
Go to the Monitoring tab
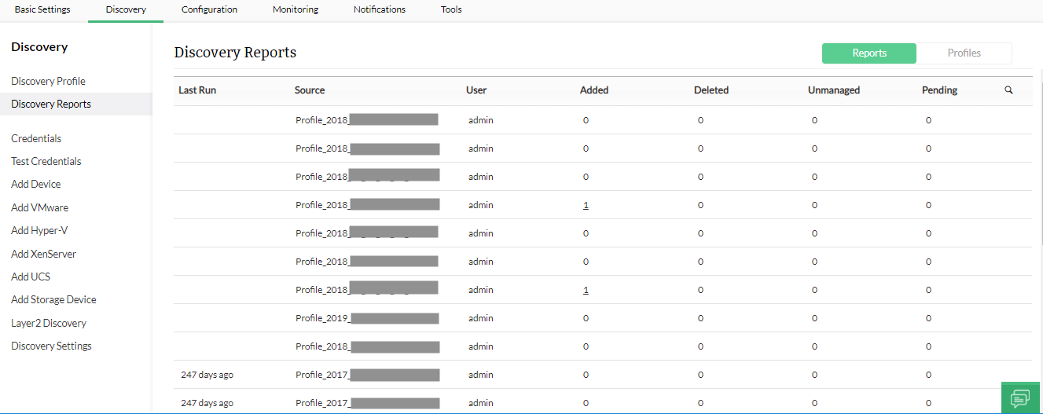tap(296, 9)
